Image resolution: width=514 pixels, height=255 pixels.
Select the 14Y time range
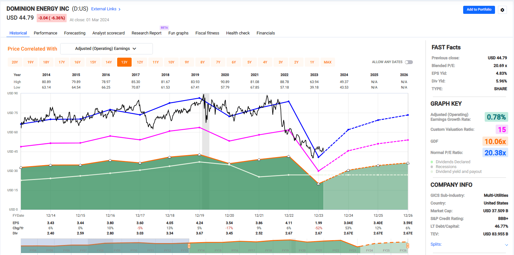click(x=109, y=62)
